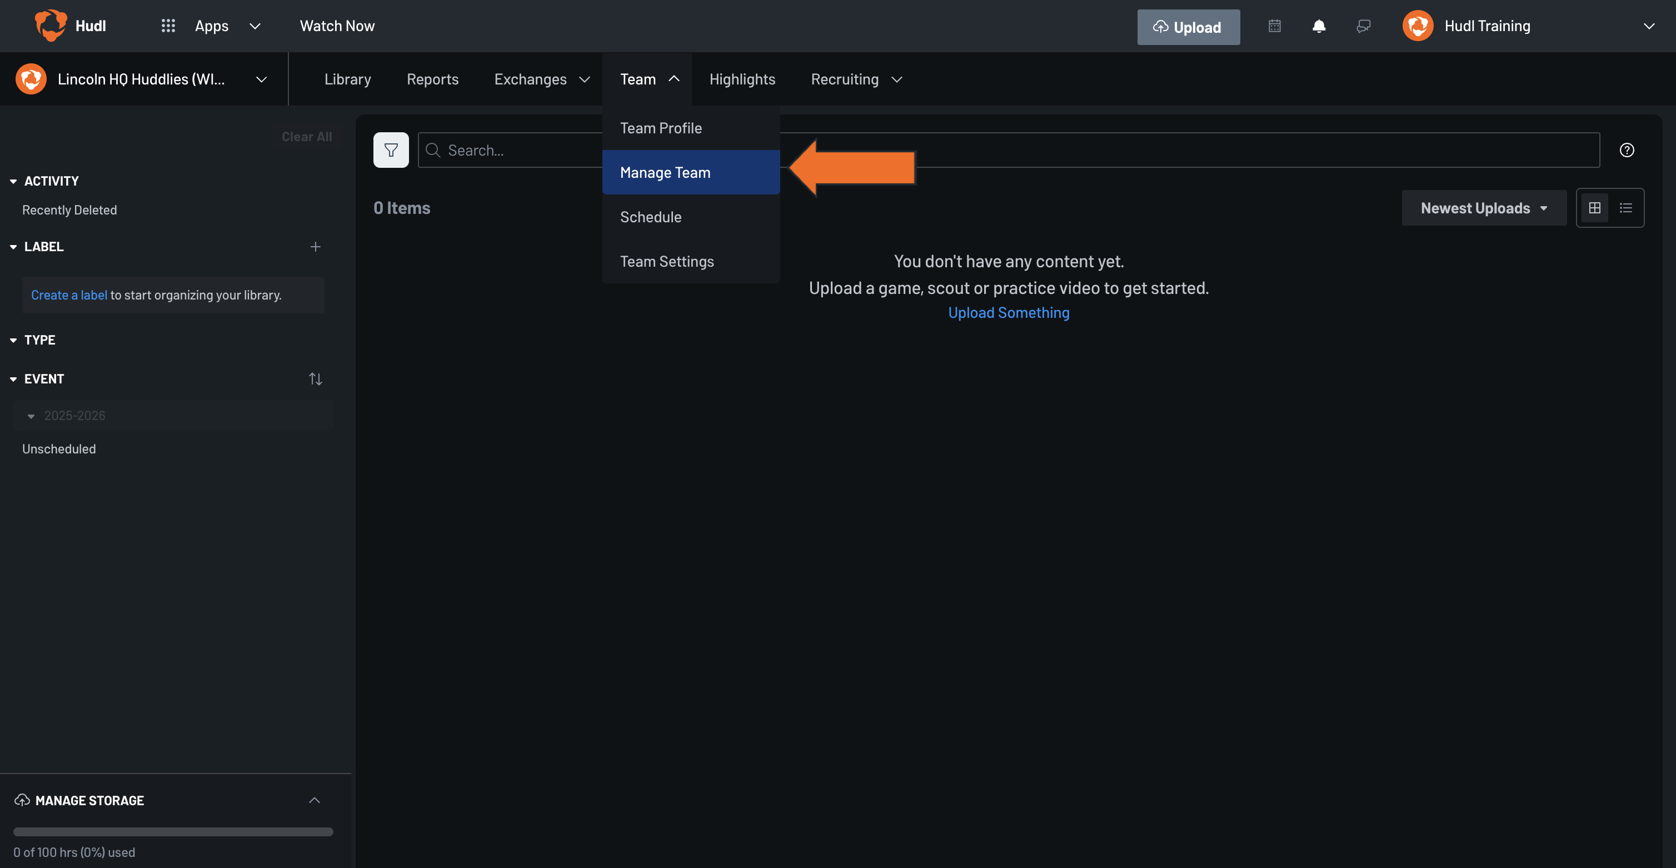Screen dimensions: 1676x868
Task: Open the team switcher chevron
Action: pyautogui.click(x=262, y=79)
